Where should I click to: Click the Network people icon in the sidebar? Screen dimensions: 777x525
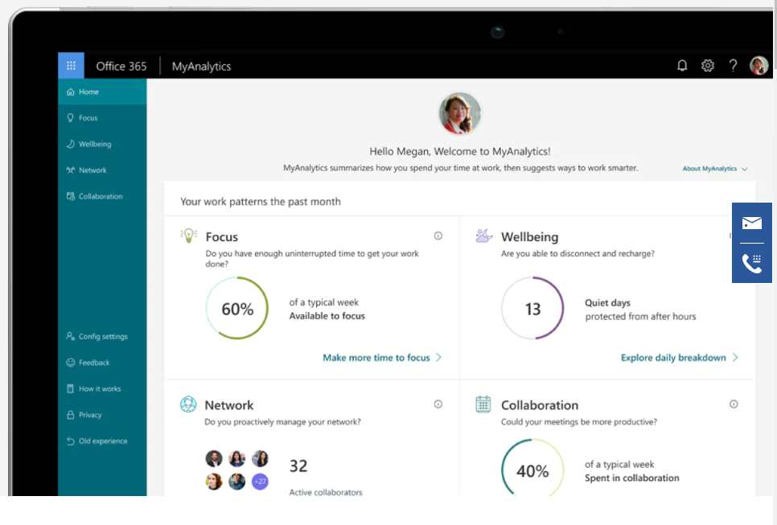tap(70, 170)
